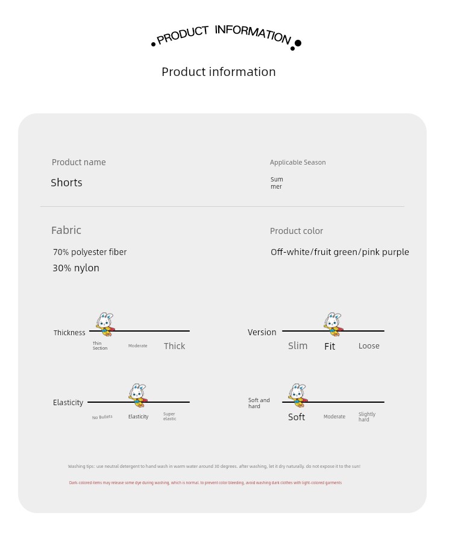This screenshot has width=452, height=539.
Task: Select Thin Section on the Thickness scale
Action: click(99, 346)
